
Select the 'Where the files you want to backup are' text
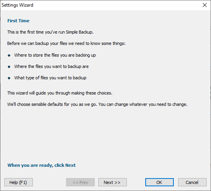pos(51,66)
